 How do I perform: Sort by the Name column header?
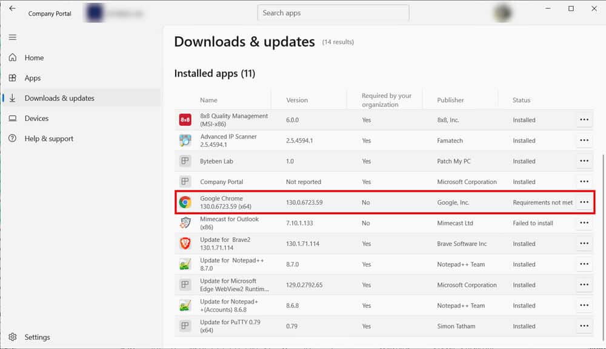pyautogui.click(x=208, y=100)
